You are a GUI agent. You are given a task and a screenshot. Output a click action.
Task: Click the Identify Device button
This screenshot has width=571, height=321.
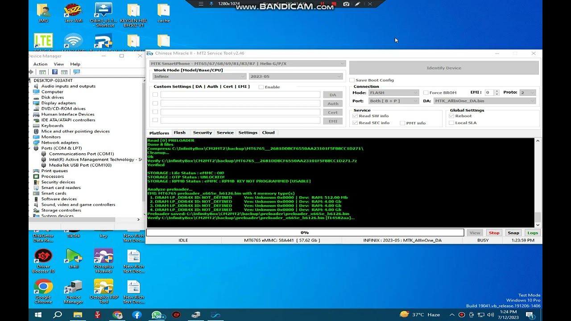click(444, 68)
